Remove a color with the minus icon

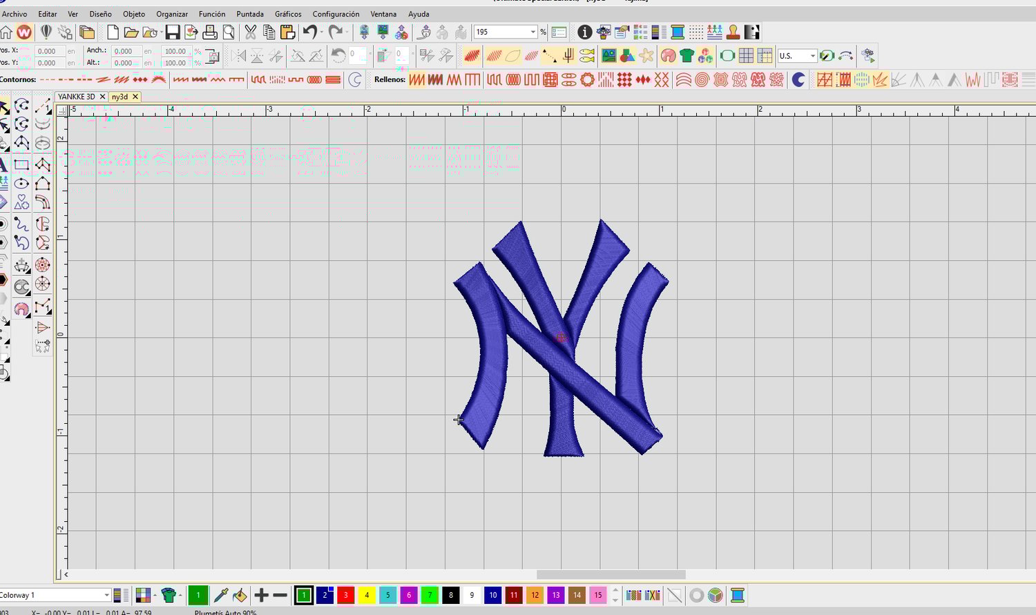tap(280, 595)
